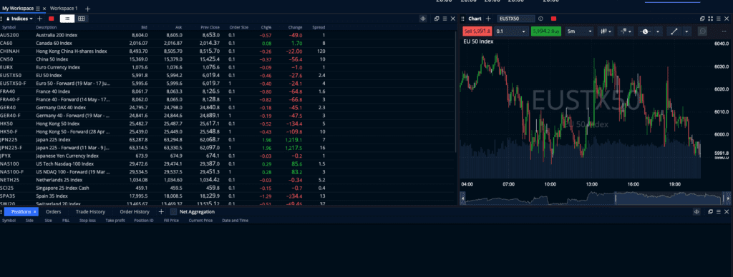Viewport: 733px width, 277px height.
Task: Pop out the Chart panel window
Action: (x=702, y=19)
